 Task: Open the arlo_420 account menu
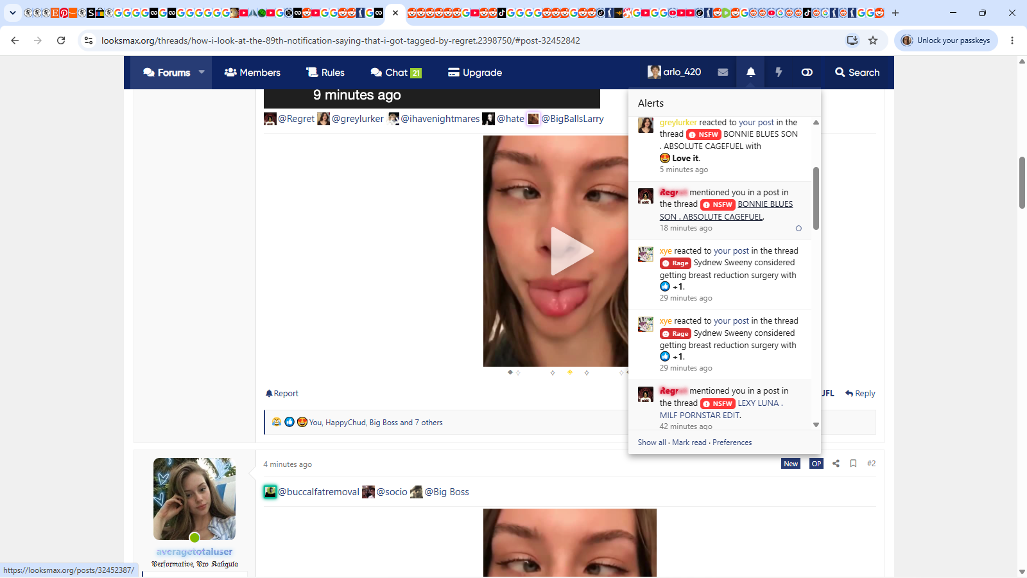[x=674, y=72]
